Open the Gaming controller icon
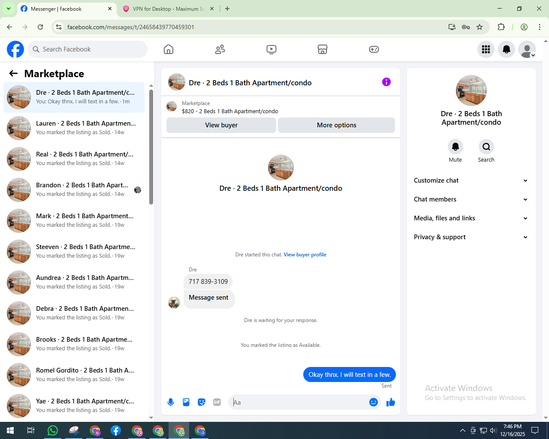 374,49
